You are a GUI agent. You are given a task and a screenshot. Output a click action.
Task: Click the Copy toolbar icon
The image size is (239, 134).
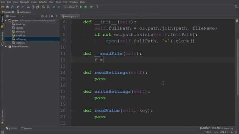pyautogui.click(x=33, y=7)
